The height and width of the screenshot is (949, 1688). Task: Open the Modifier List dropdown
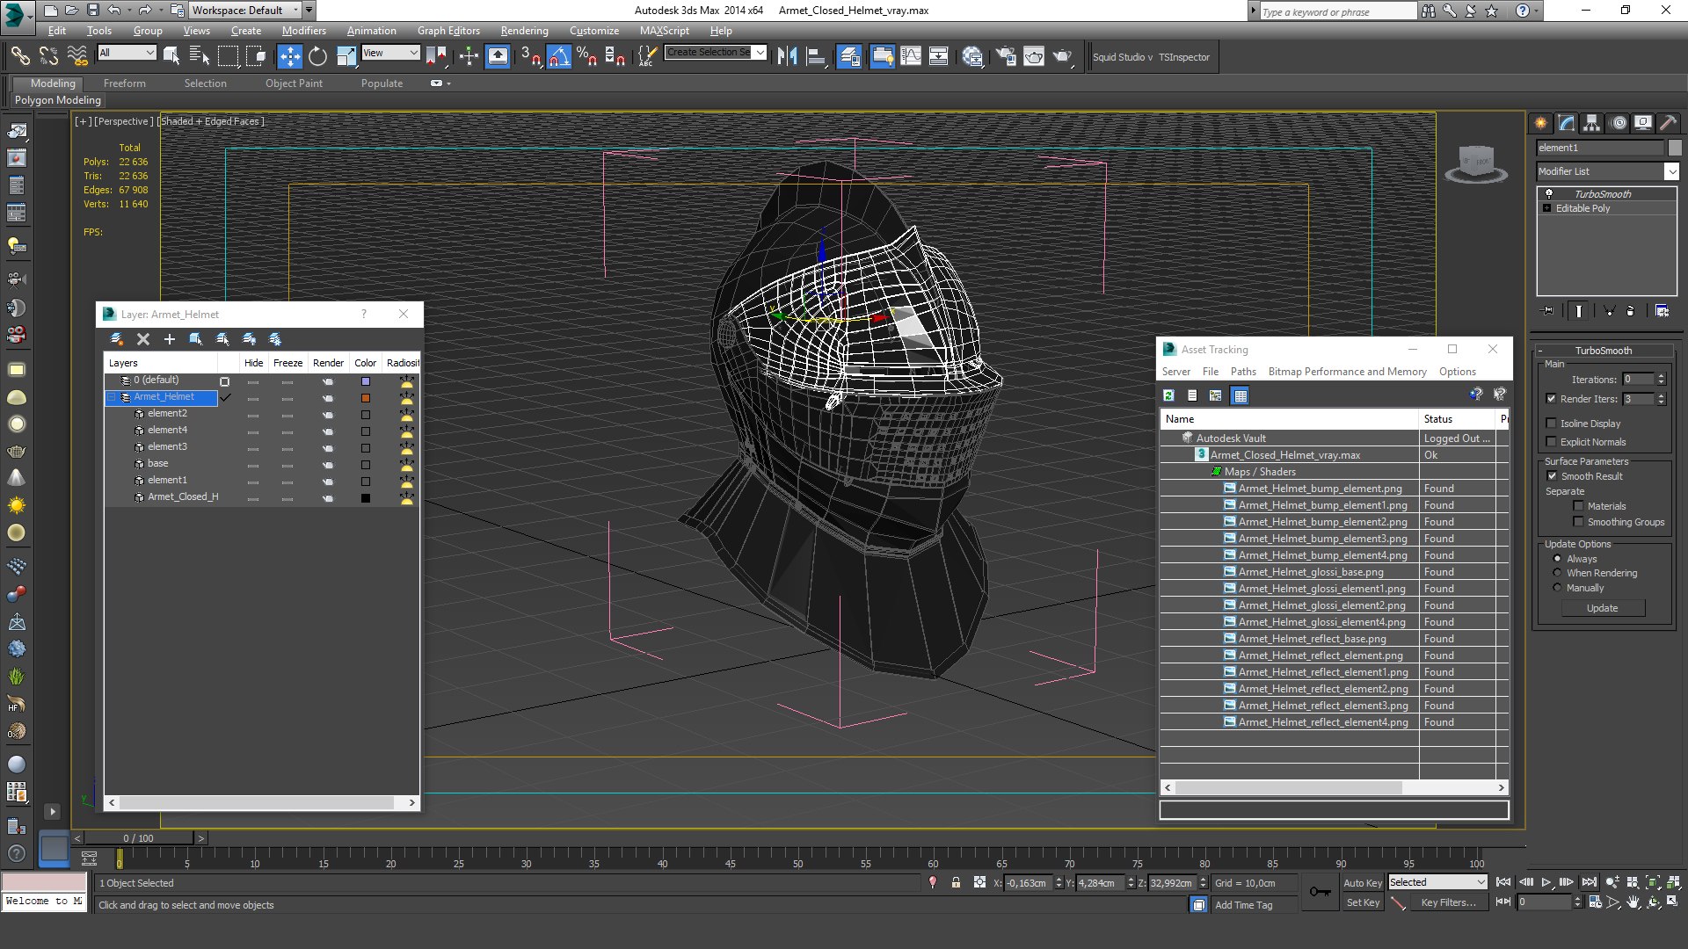(x=1671, y=171)
